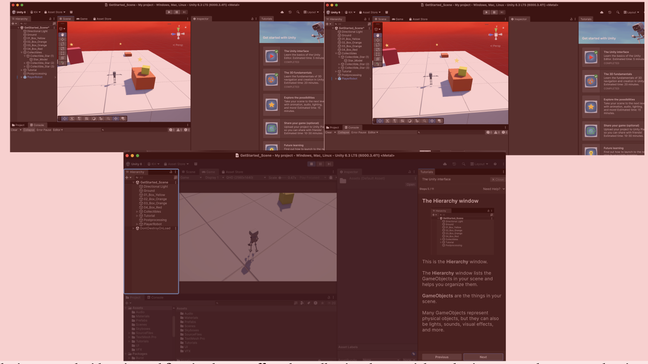Select the Rotate tool in the top-left Scene

[x=63, y=44]
